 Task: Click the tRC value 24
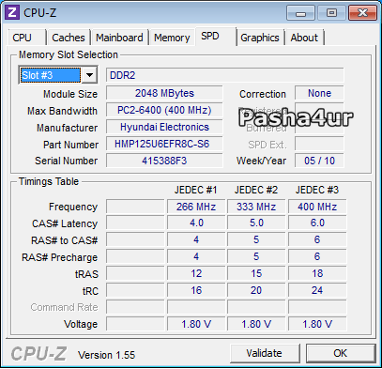pos(317,290)
